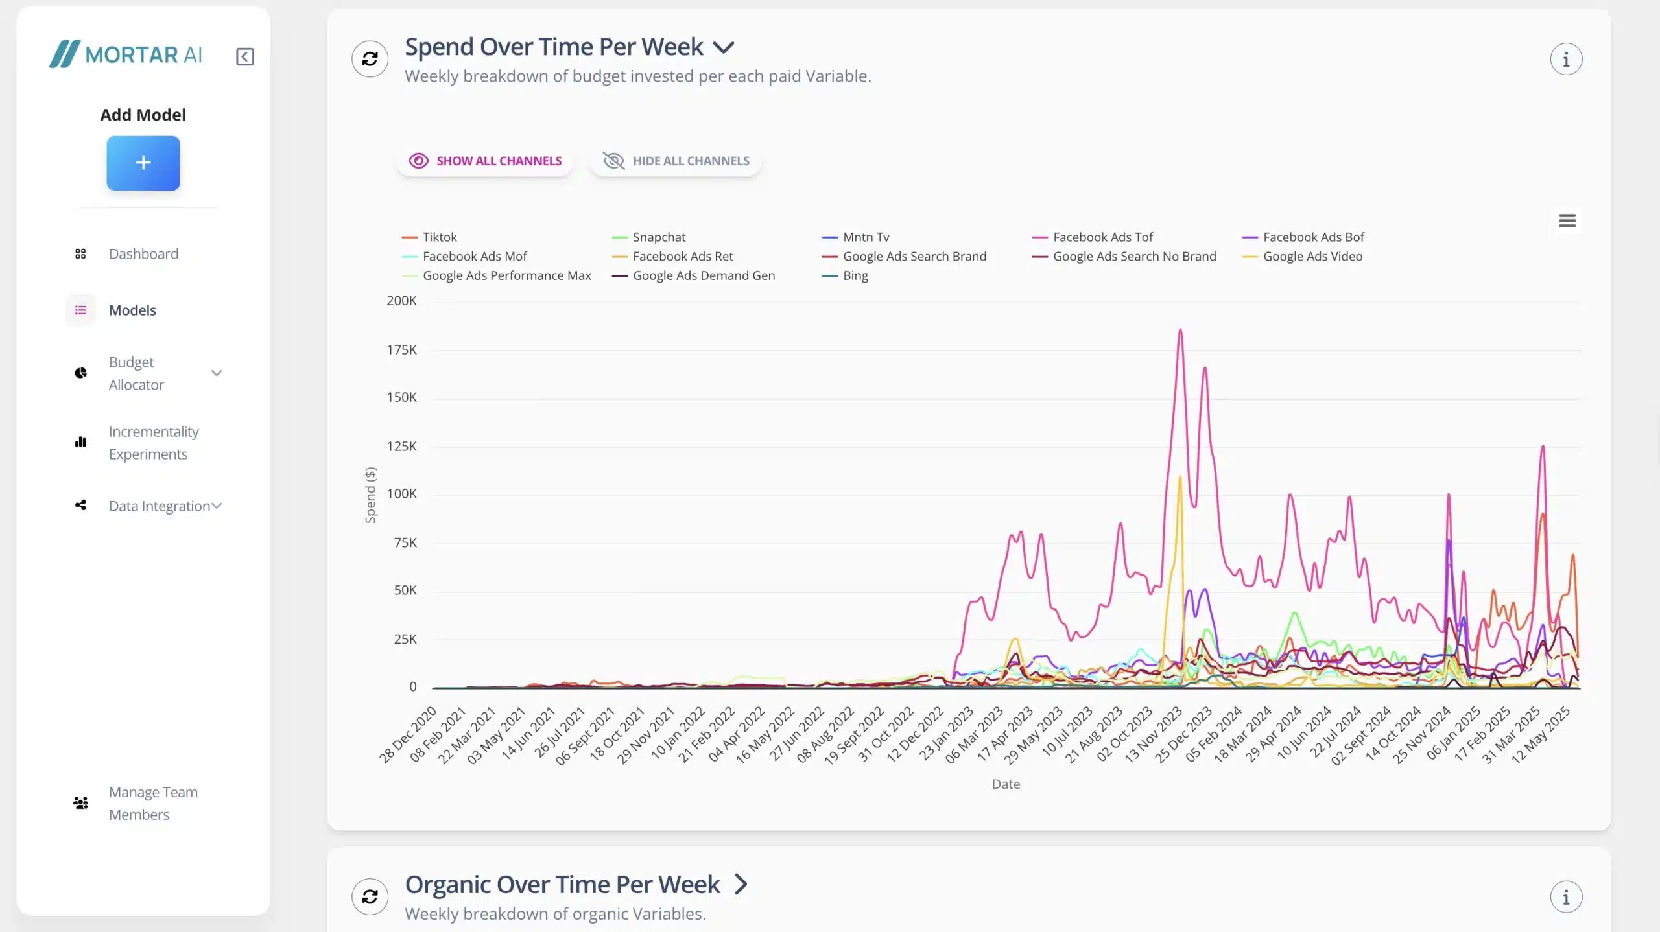1660x932 pixels.
Task: Click the Tiktok legend color marker
Action: coord(409,237)
